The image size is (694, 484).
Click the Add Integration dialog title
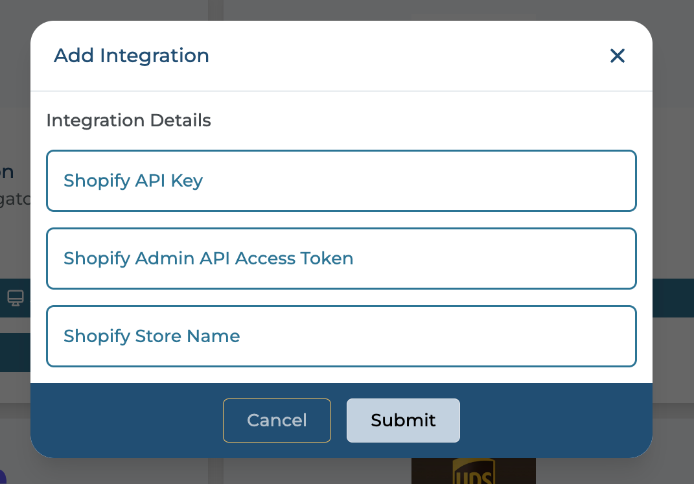[x=132, y=56]
